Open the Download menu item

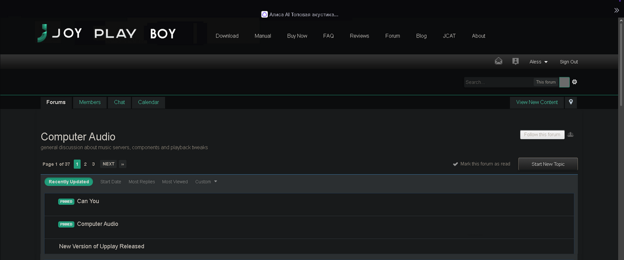(x=227, y=36)
